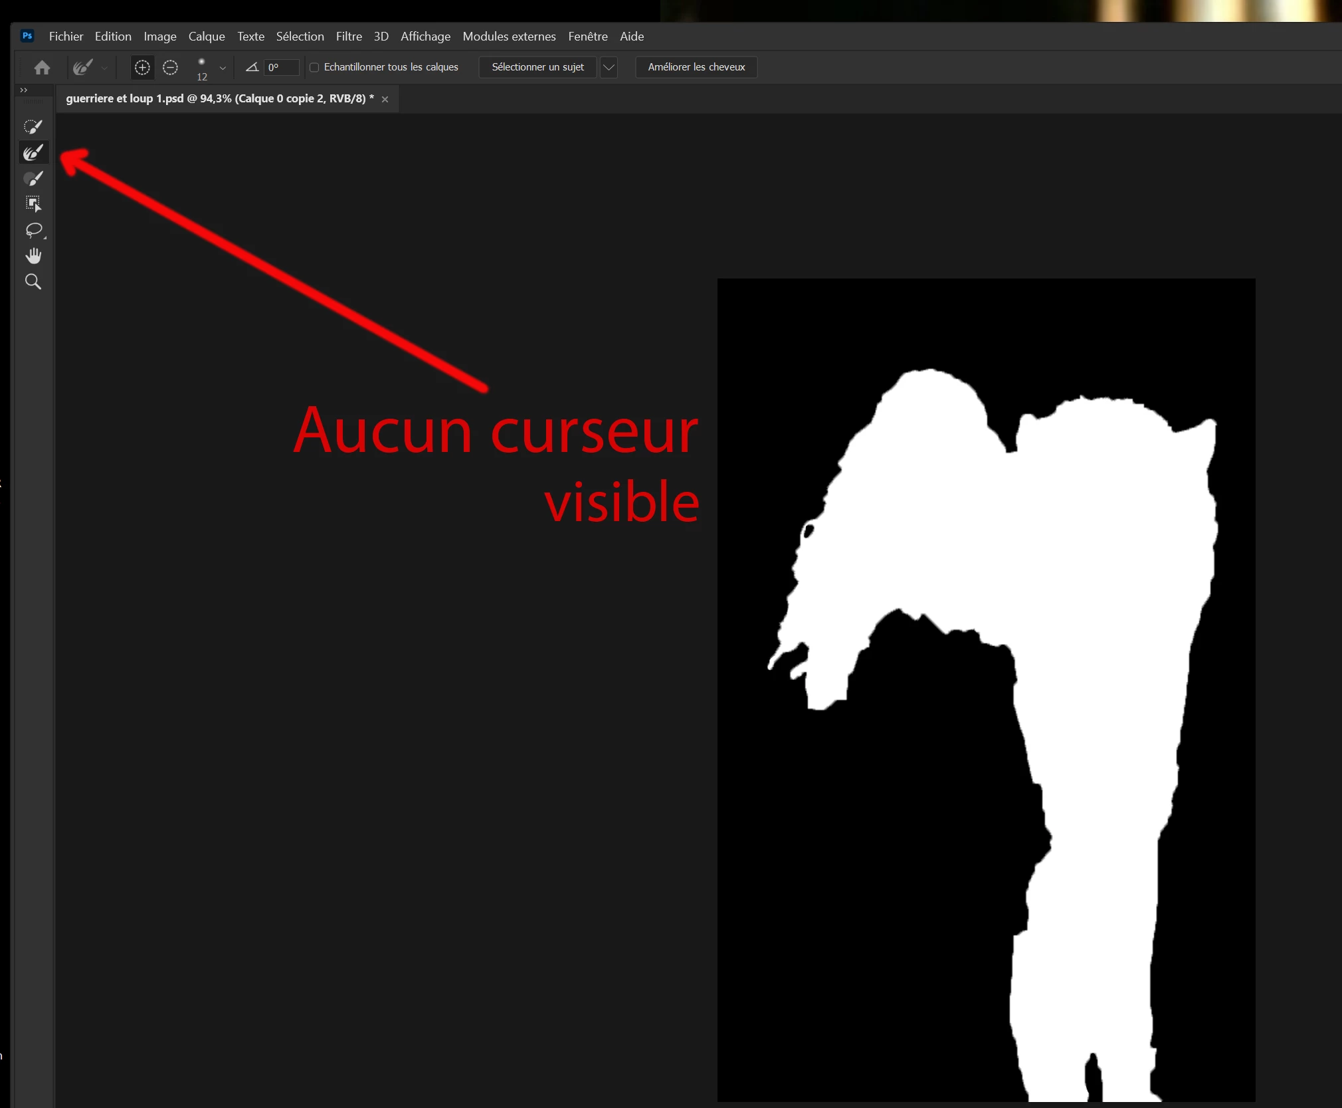Click 'Sélectionner un sujet' button

click(x=537, y=67)
